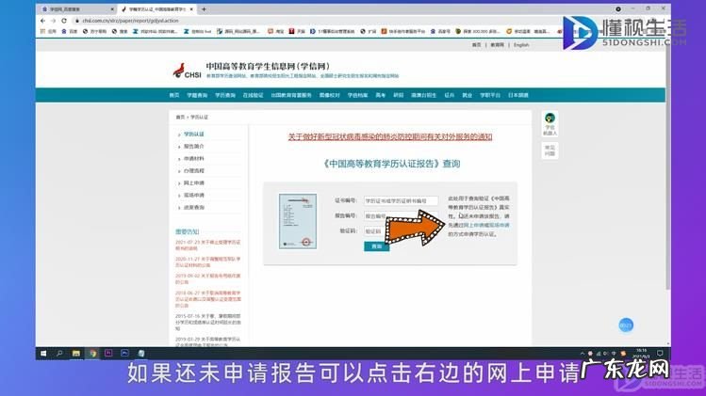Open File Explorer from taskbar
Screen dimensions: 706x396
76,354
